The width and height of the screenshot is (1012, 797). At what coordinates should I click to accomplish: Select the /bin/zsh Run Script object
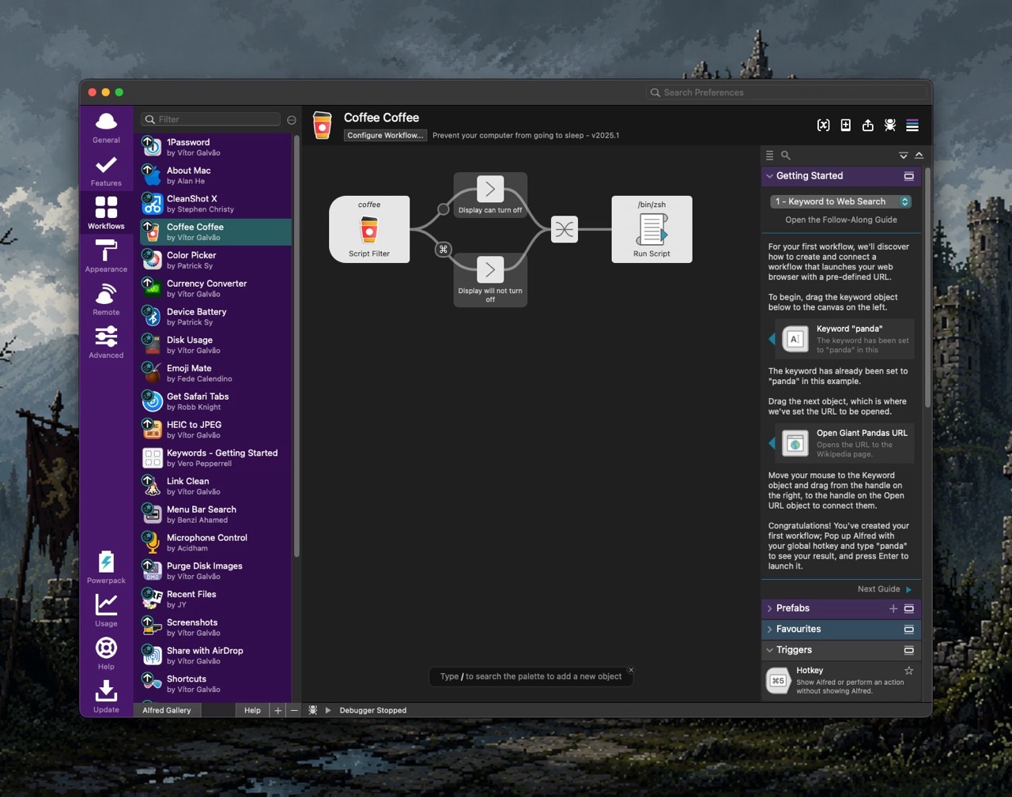pos(651,229)
